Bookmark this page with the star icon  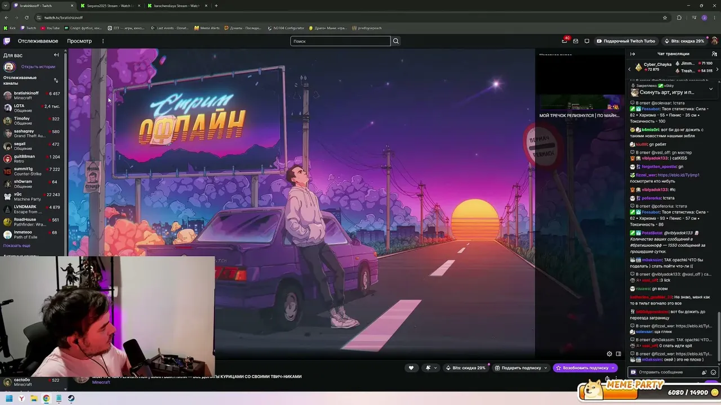pos(665,17)
